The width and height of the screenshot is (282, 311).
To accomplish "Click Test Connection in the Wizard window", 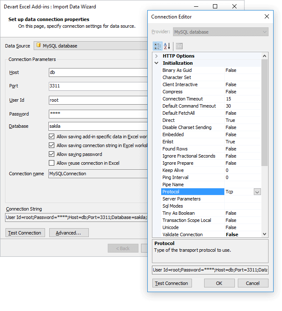I will tap(25, 233).
